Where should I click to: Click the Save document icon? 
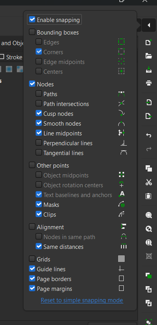click(x=148, y=69)
